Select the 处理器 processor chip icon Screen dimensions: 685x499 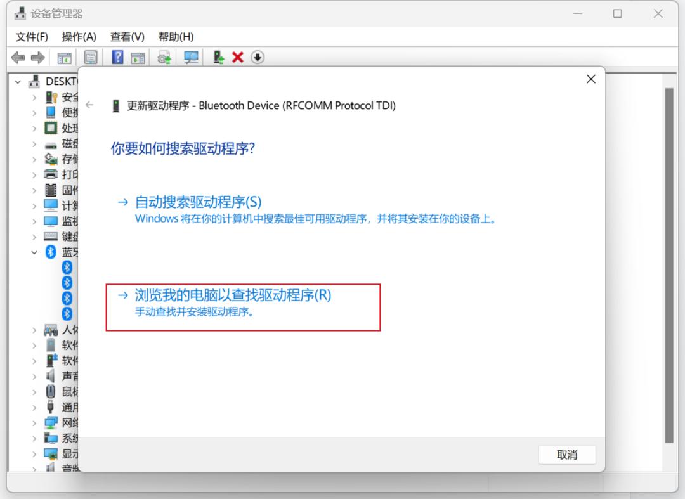pyautogui.click(x=51, y=128)
